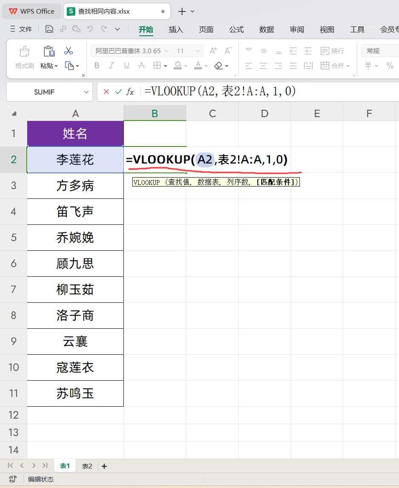Switch to the 公式 ribbon tab
Image resolution: width=399 pixels, height=488 pixels.
pyautogui.click(x=237, y=29)
